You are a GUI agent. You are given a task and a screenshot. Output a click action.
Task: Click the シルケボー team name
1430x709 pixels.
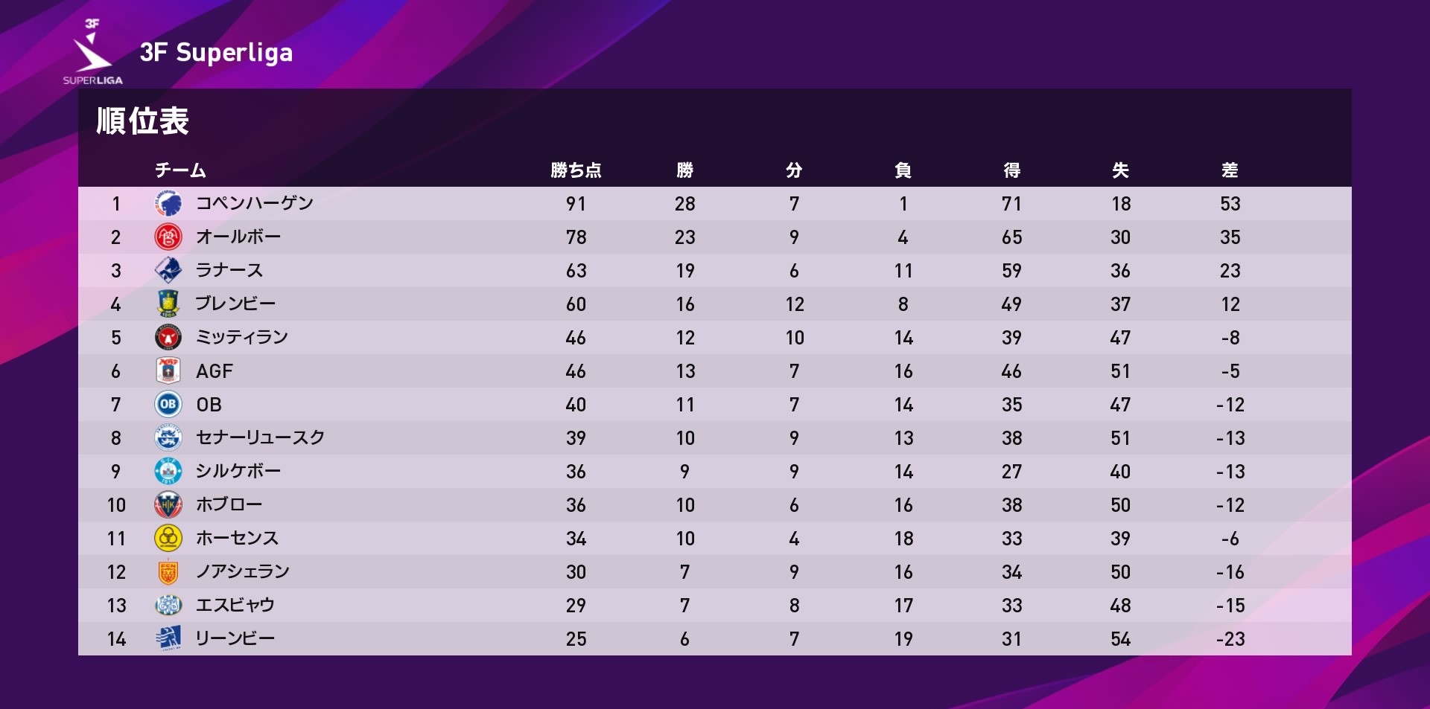coord(238,471)
